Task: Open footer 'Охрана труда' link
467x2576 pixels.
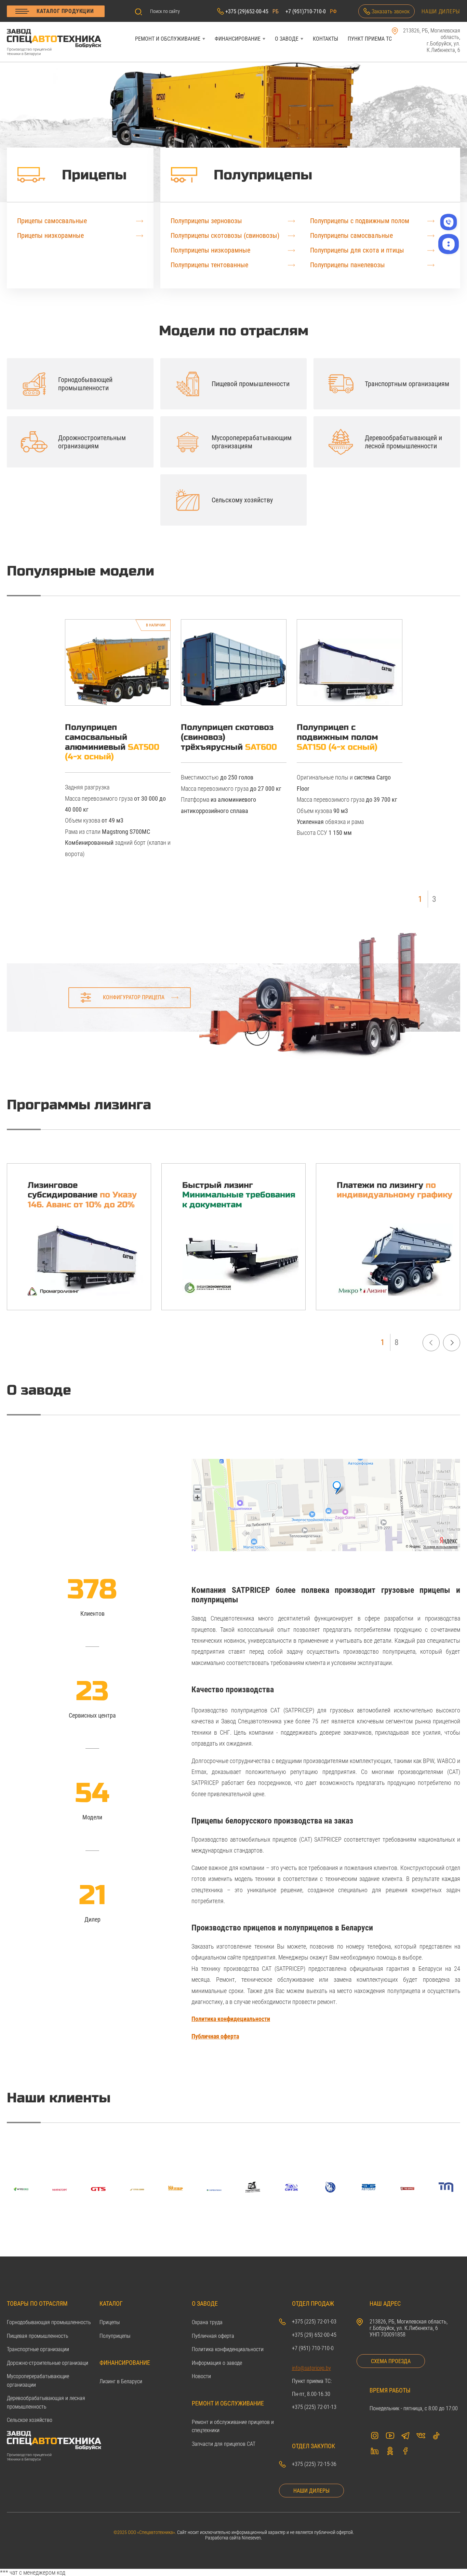Action: [x=207, y=2322]
